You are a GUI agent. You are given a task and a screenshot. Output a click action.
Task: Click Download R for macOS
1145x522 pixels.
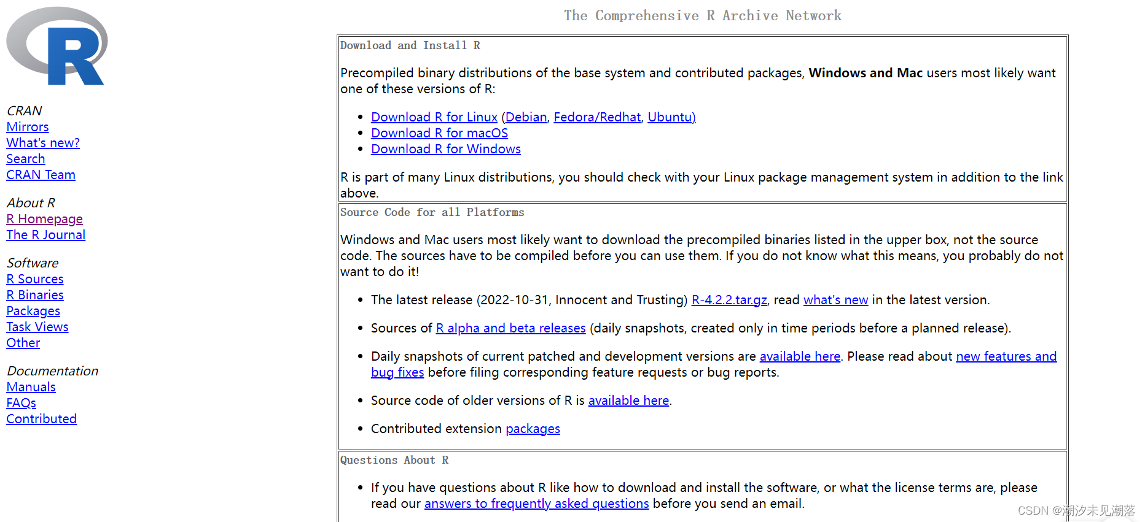click(x=439, y=133)
